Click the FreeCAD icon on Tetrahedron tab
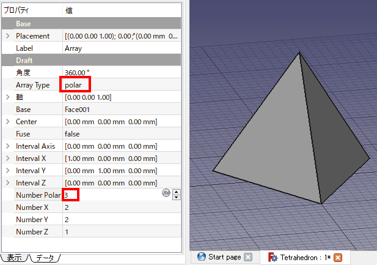Viewport: 377px width, 265px height. point(273,257)
